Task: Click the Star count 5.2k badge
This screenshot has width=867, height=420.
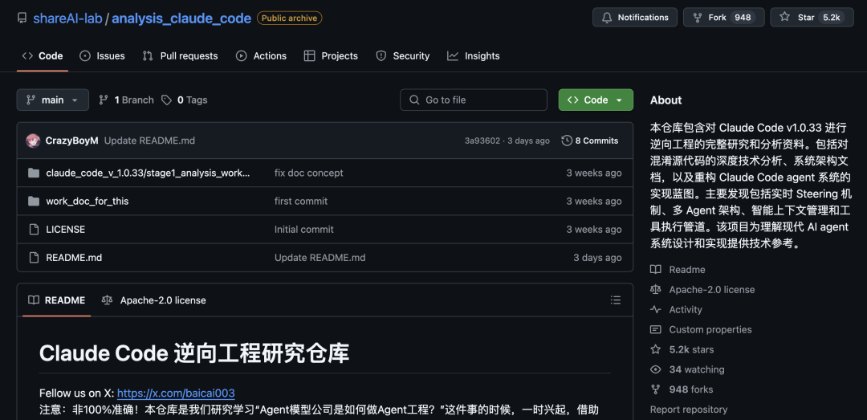Action: [x=831, y=17]
